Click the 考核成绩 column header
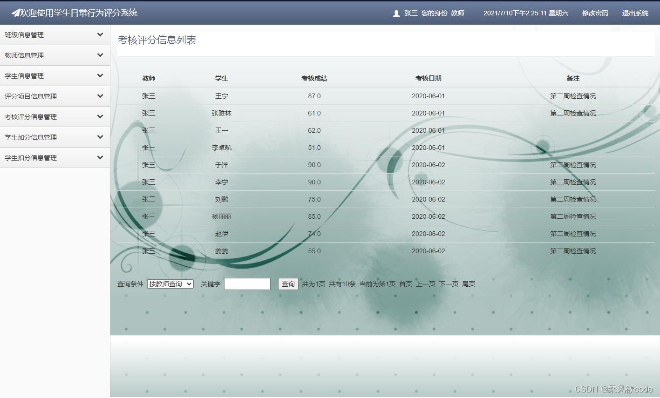This screenshot has height=398, width=660. (x=314, y=78)
